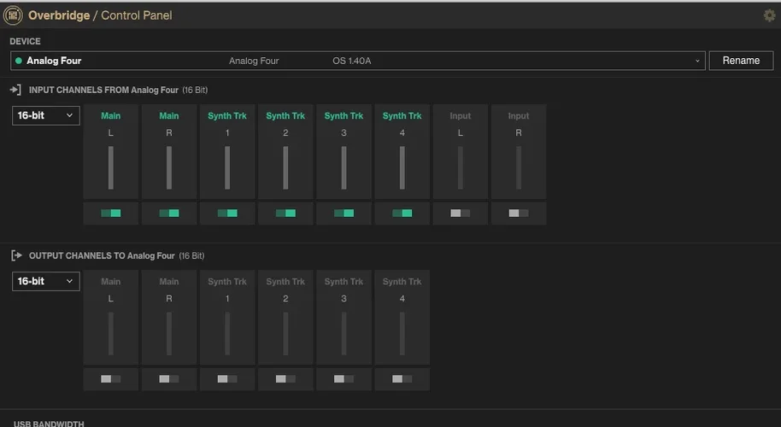Disable the input Main L channel toggle
781x427 pixels.
click(110, 213)
